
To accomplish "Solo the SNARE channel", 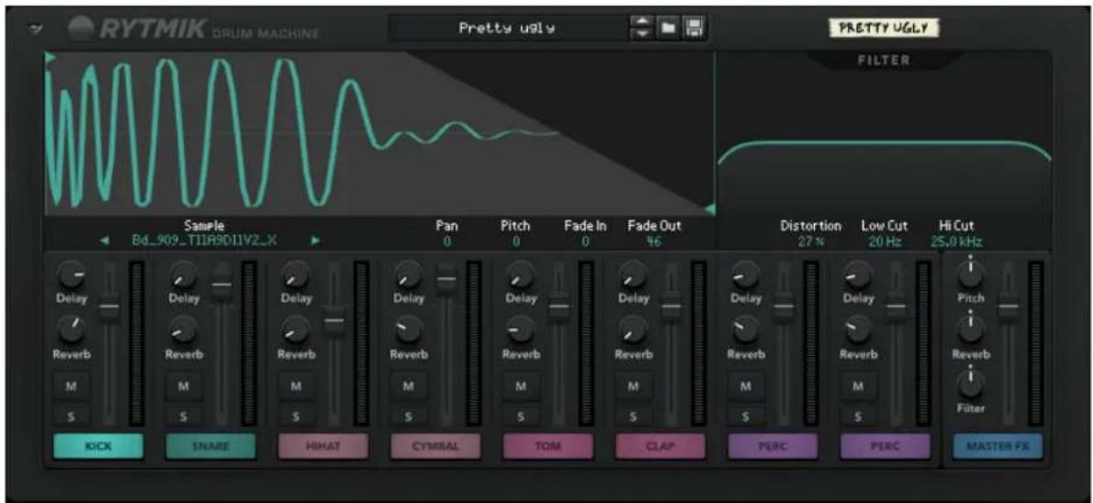I will coord(184,417).
